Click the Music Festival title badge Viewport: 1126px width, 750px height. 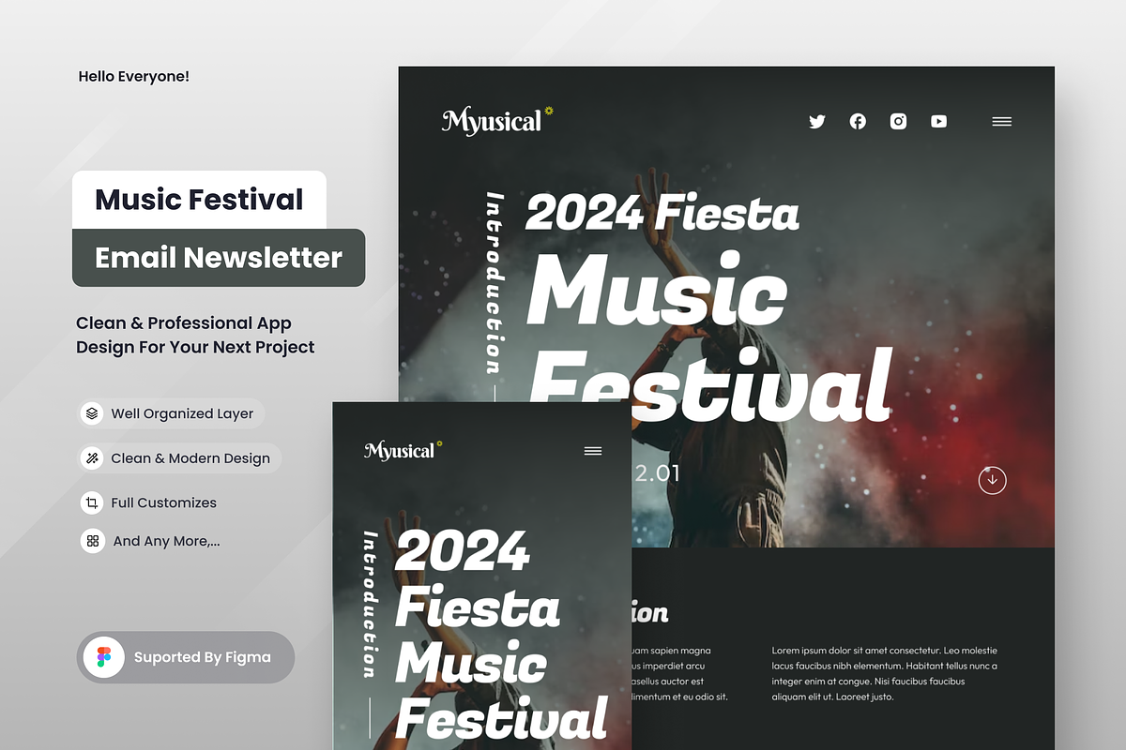coord(199,200)
